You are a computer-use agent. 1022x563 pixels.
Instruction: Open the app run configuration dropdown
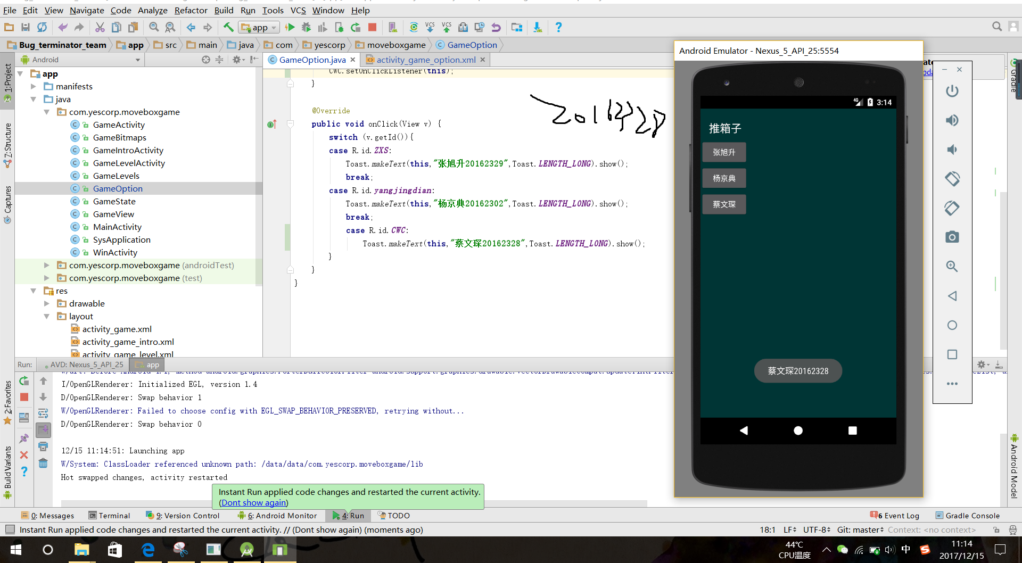click(x=259, y=27)
